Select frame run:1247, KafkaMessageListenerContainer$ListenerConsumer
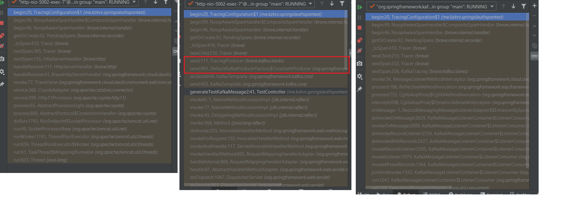 [x=447, y=180]
